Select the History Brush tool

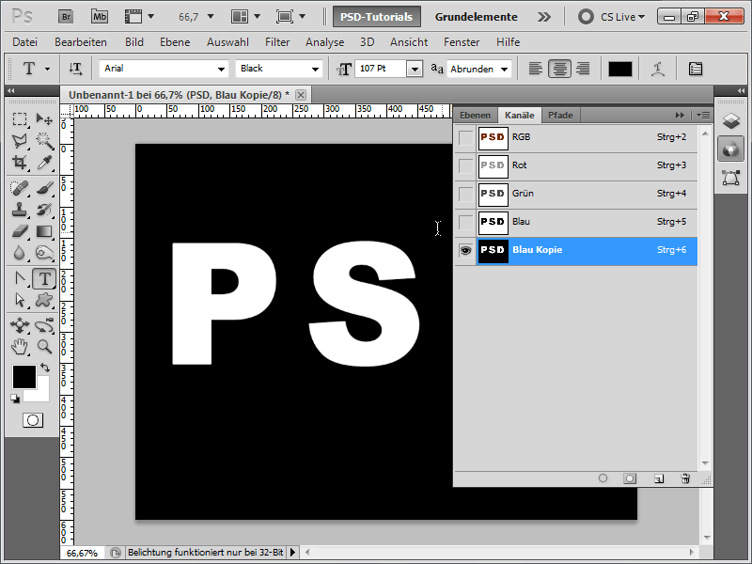(x=44, y=210)
